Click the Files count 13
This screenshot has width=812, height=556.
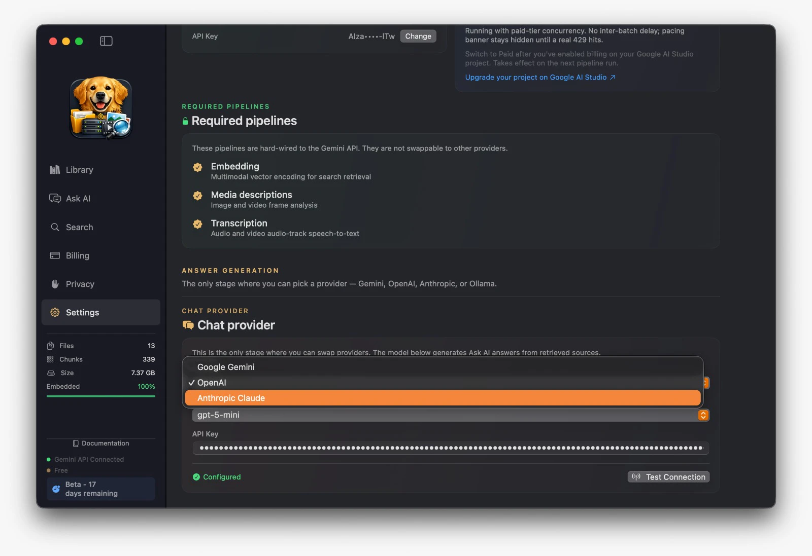[x=151, y=346]
